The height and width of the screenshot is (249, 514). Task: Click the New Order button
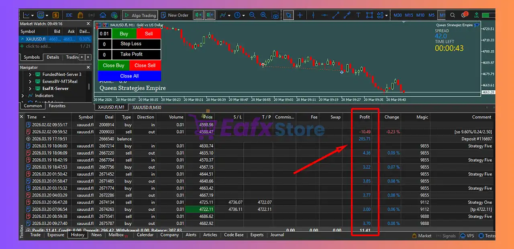pyautogui.click(x=174, y=15)
